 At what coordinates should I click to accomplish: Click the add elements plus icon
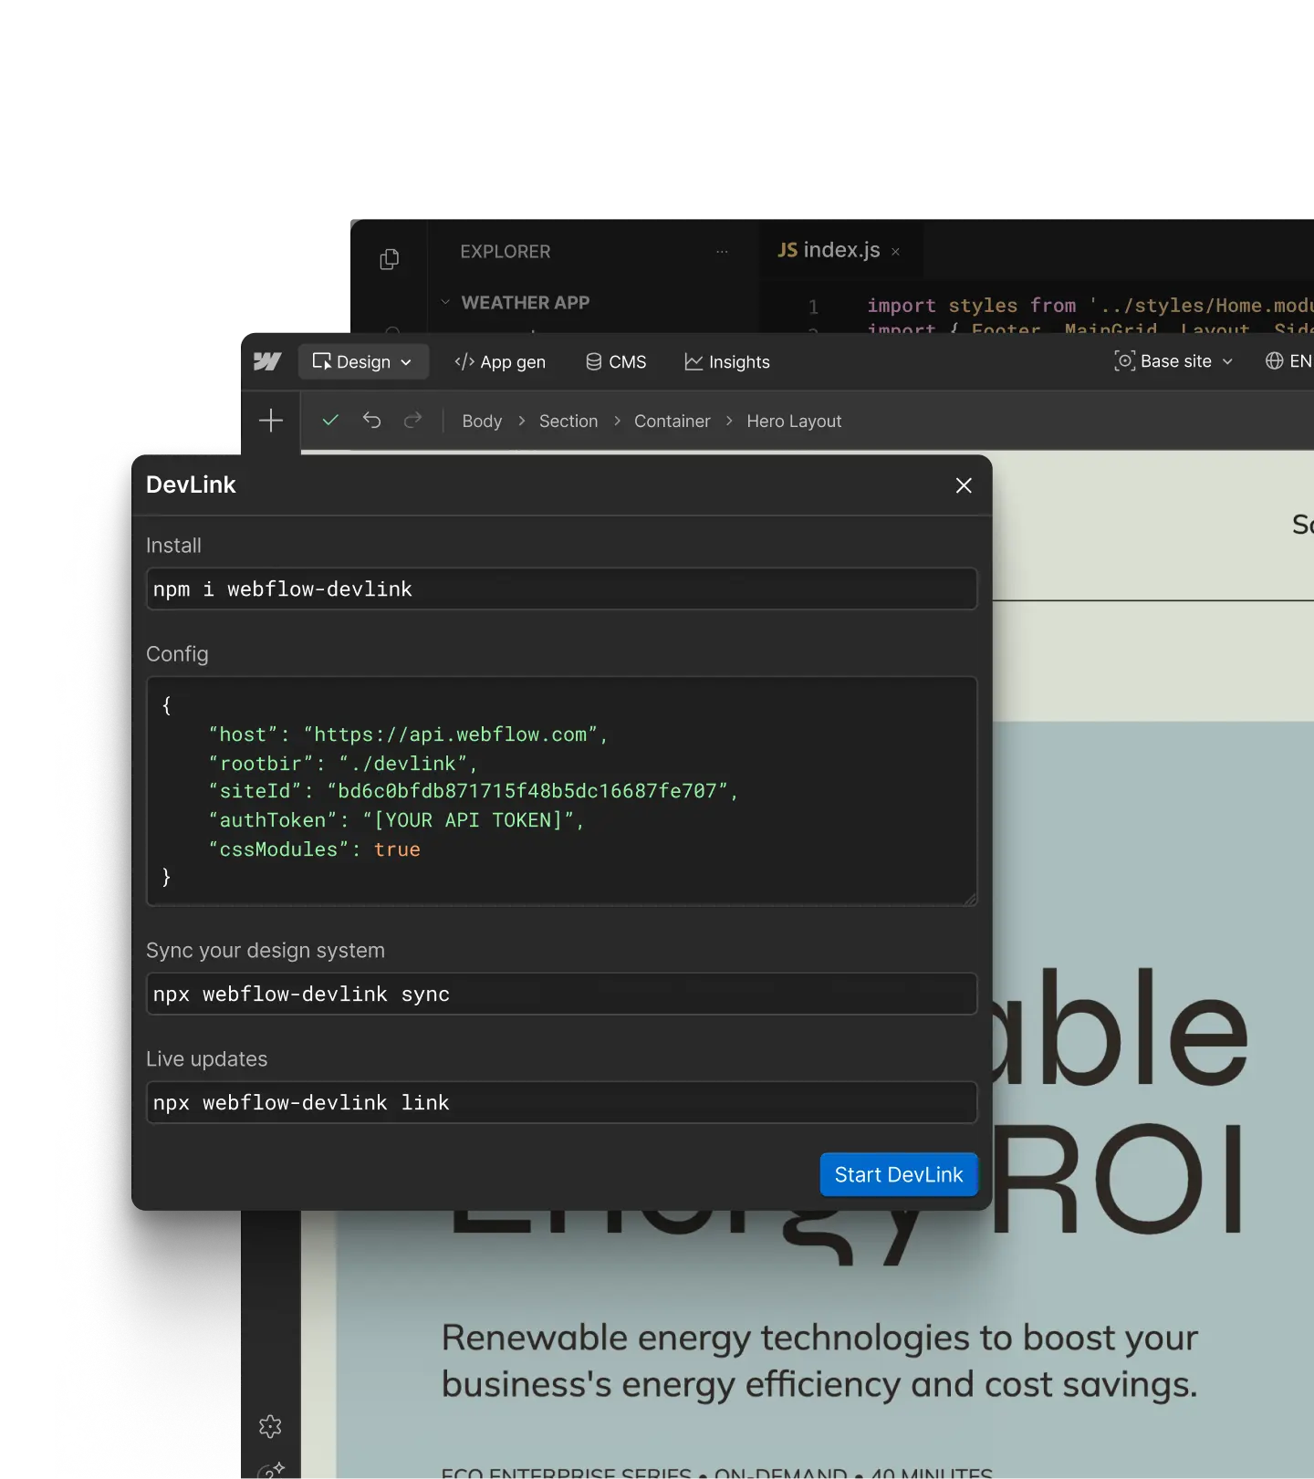pos(271,421)
